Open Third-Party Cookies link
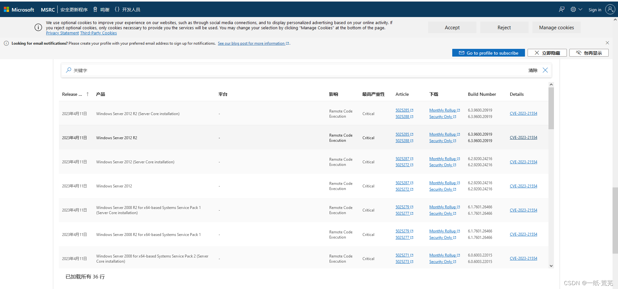The image size is (618, 289). (x=98, y=33)
